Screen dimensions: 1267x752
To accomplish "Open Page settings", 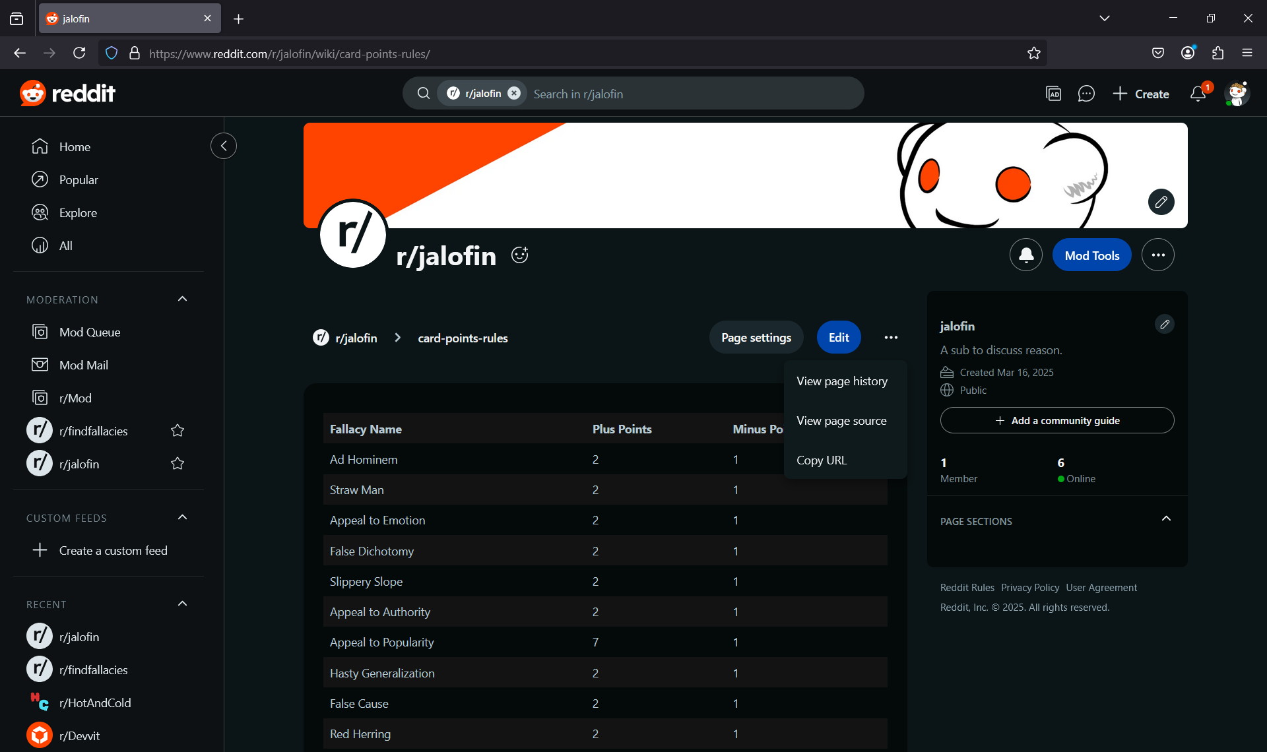I will 756,338.
